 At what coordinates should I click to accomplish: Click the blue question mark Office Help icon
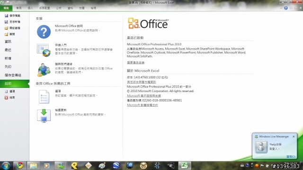[x=44, y=32]
